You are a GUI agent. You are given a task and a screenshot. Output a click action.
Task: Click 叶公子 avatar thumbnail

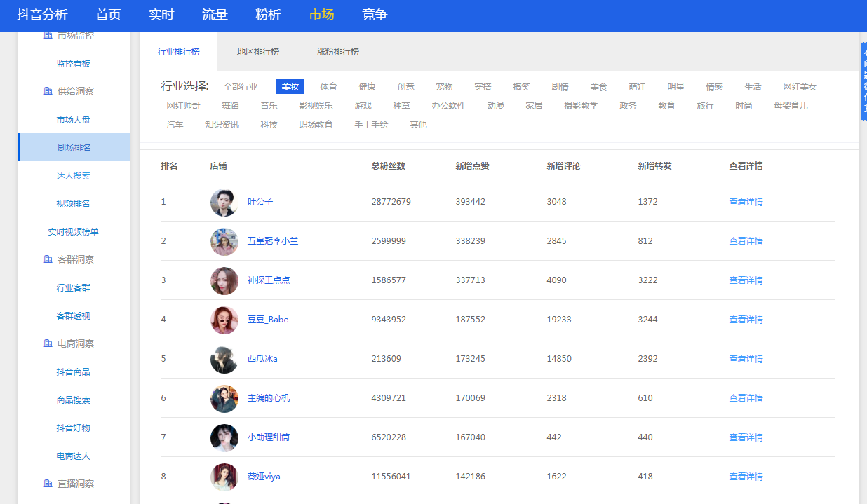point(224,202)
